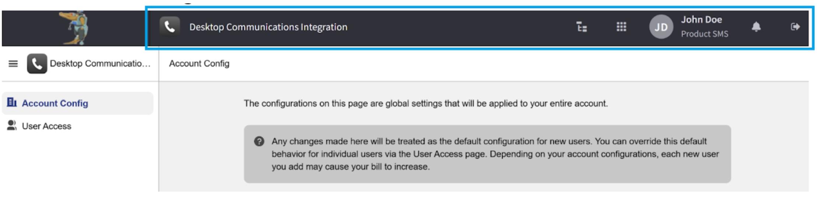
Task: Click the logout icon
Action: click(795, 27)
